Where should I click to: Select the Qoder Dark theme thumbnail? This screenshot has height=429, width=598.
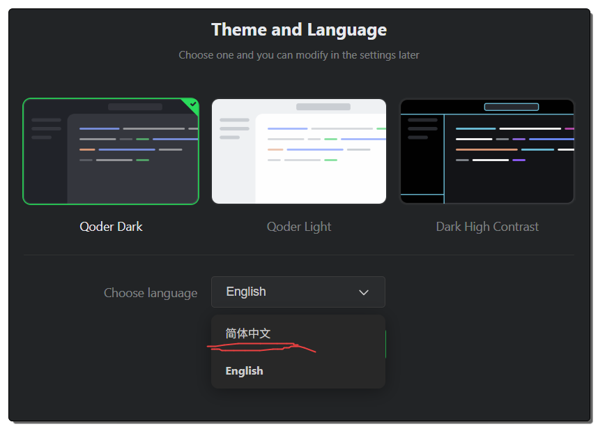pyautogui.click(x=111, y=151)
